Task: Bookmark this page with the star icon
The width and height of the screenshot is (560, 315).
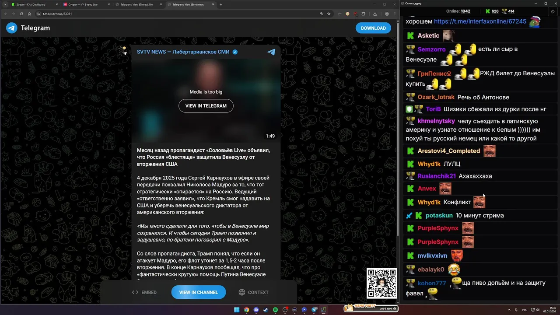Action: [x=329, y=14]
